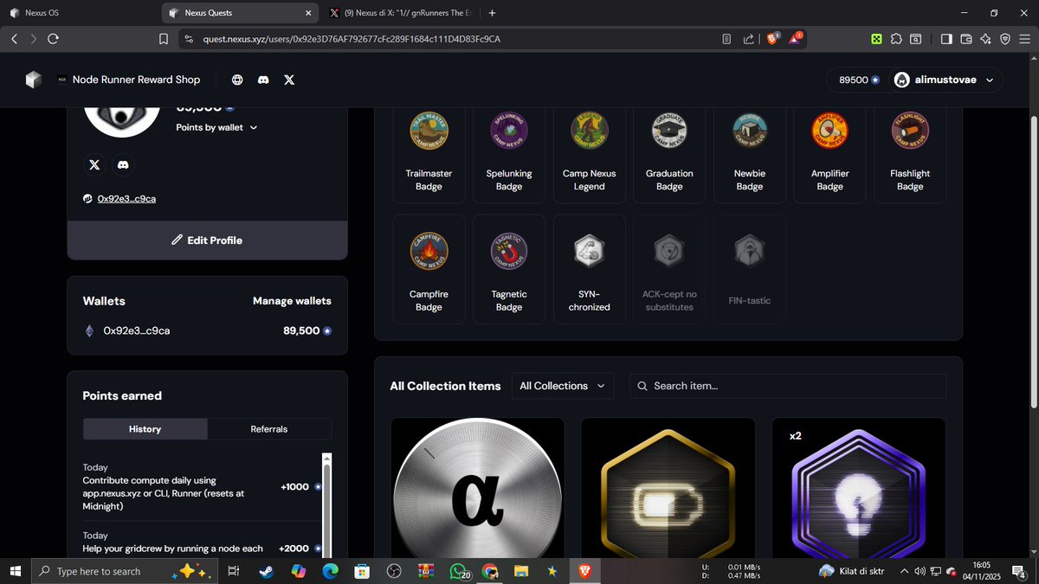This screenshot has width=1039, height=584.
Task: Select the Campfire Badge
Action: coord(429,269)
